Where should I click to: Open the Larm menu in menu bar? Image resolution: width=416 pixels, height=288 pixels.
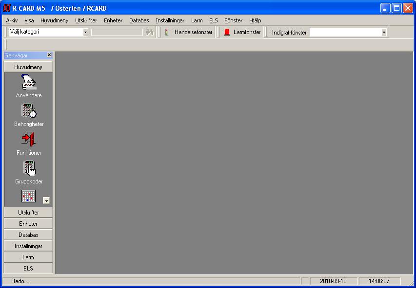[x=197, y=20]
